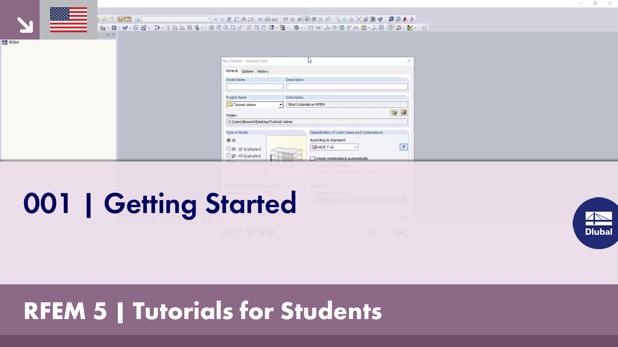This screenshot has width=618, height=347.
Task: Select the 3D model type radio button
Action: pos(228,140)
